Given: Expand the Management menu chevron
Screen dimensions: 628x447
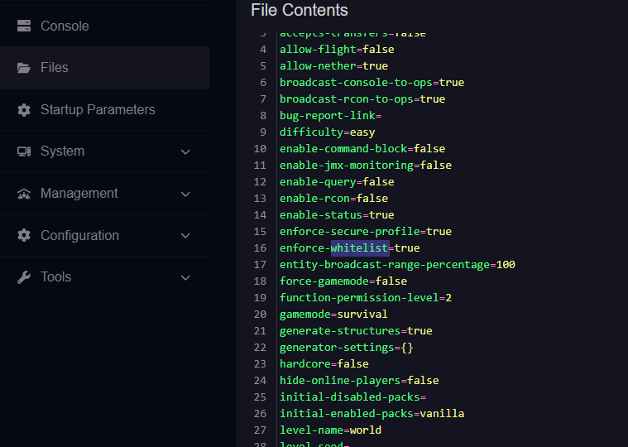Looking at the screenshot, I should tap(185, 195).
